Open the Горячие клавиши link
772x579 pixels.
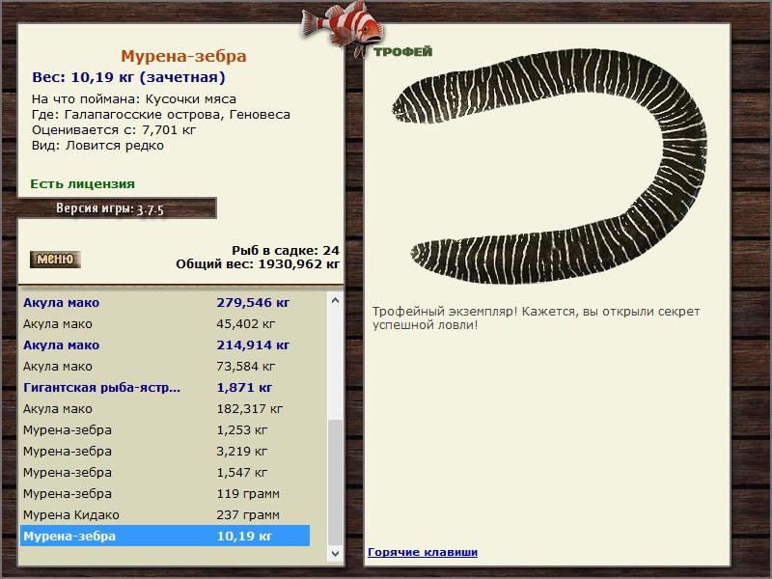click(x=423, y=552)
